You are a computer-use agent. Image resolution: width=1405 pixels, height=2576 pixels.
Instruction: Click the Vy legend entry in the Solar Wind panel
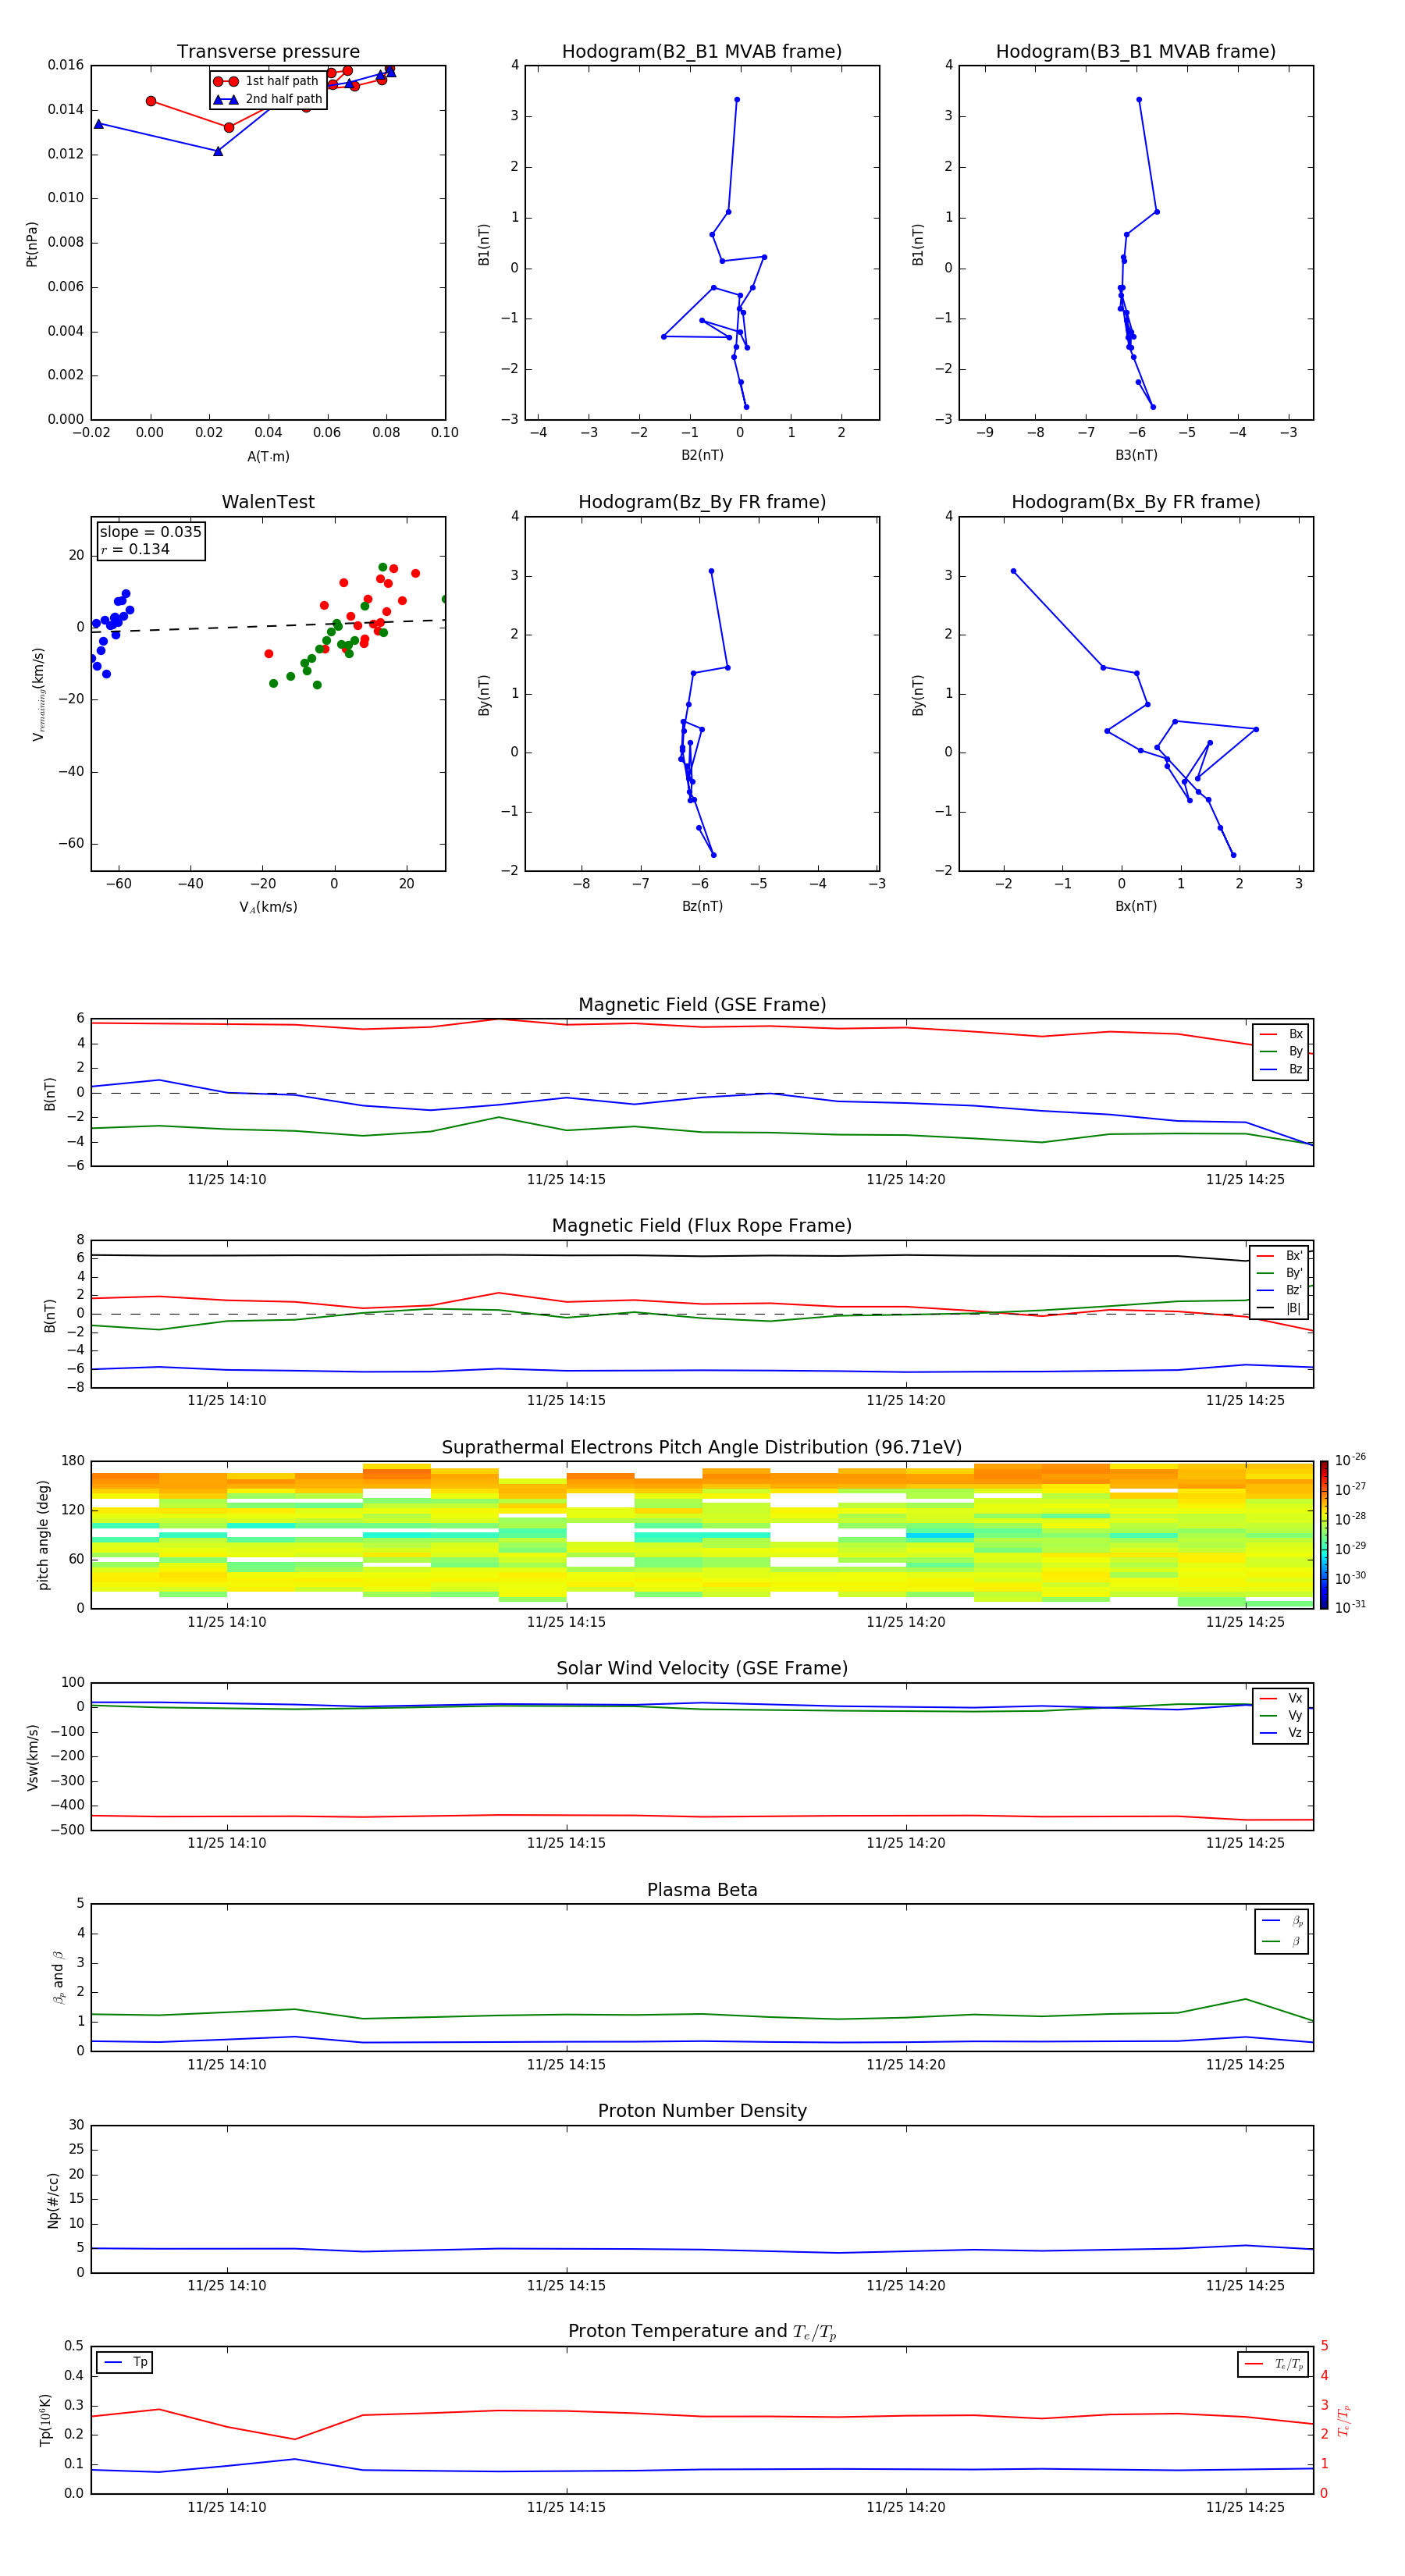pyautogui.click(x=1280, y=1715)
